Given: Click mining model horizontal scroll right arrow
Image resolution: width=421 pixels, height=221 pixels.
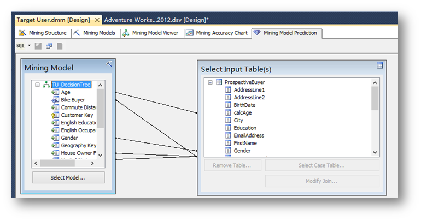Looking at the screenshot, I should pos(92,163).
